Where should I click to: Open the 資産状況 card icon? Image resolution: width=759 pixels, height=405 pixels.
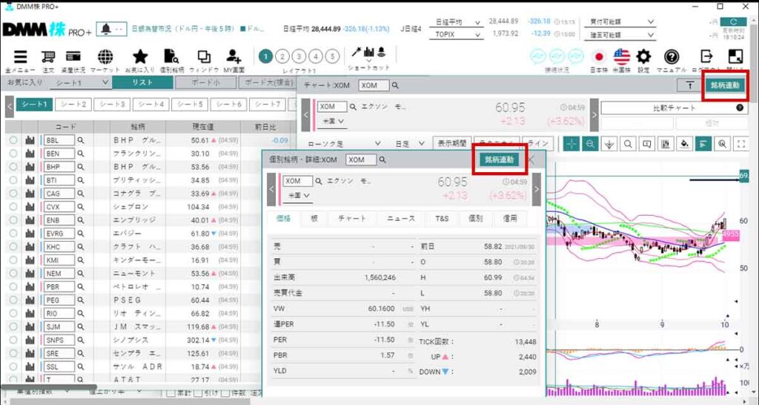[73, 56]
